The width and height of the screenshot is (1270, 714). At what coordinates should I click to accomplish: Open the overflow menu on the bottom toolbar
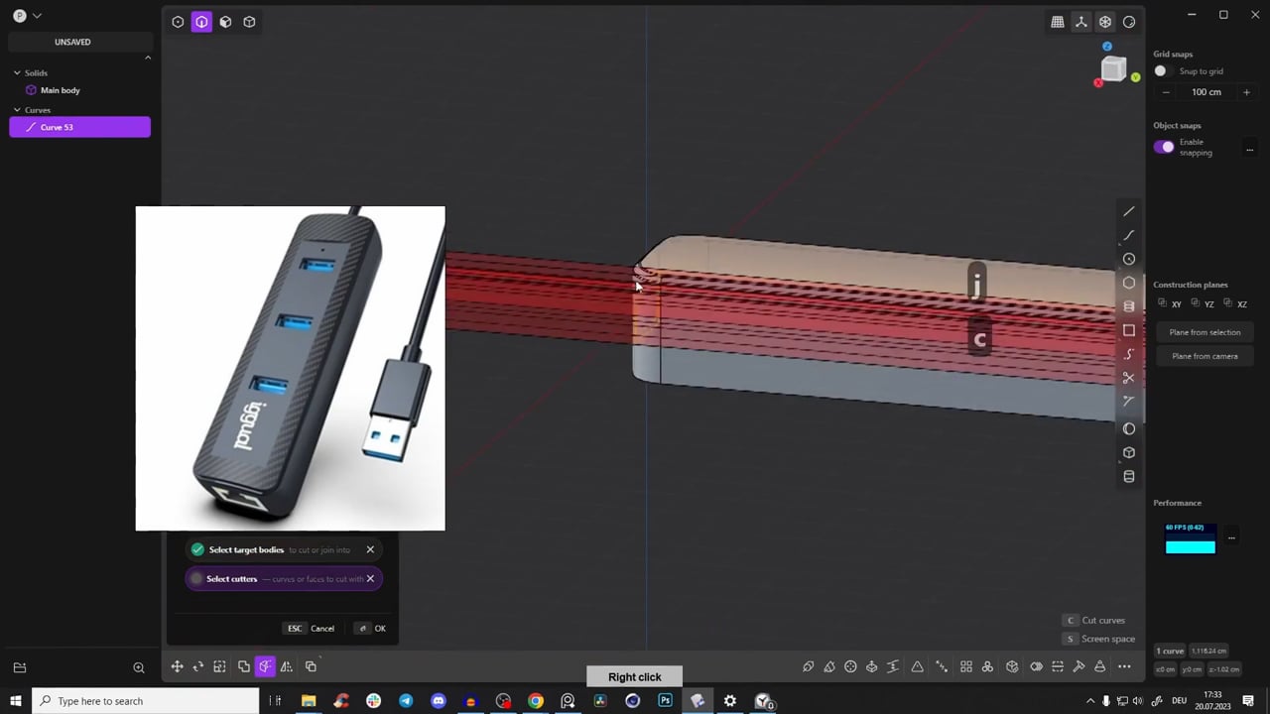pos(1124,666)
